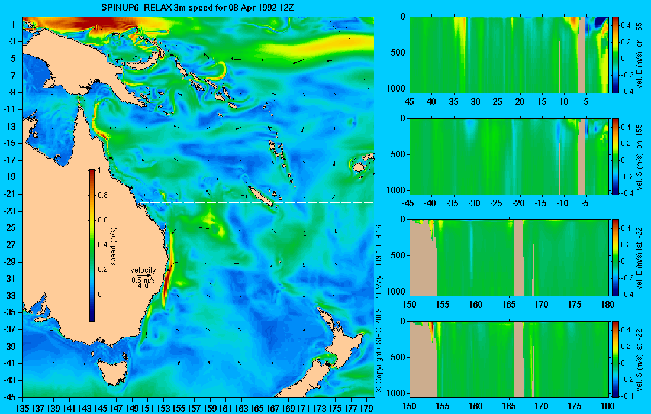Click "-45" on the map latitude axis

click(x=10, y=397)
